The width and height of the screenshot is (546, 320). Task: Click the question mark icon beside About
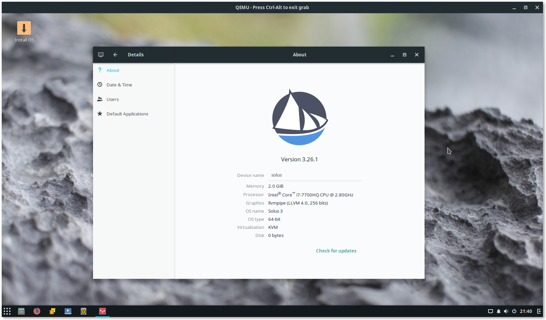[x=100, y=70]
